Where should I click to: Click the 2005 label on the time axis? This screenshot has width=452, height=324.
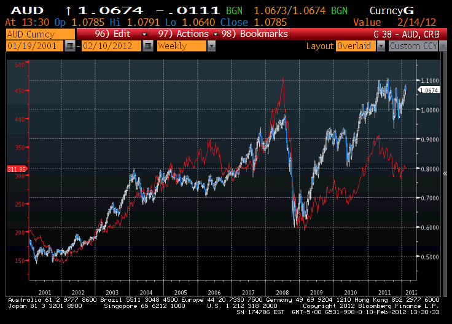[181, 292]
